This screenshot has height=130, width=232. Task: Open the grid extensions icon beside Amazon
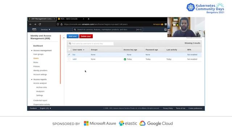pyautogui.click(x=166, y=24)
